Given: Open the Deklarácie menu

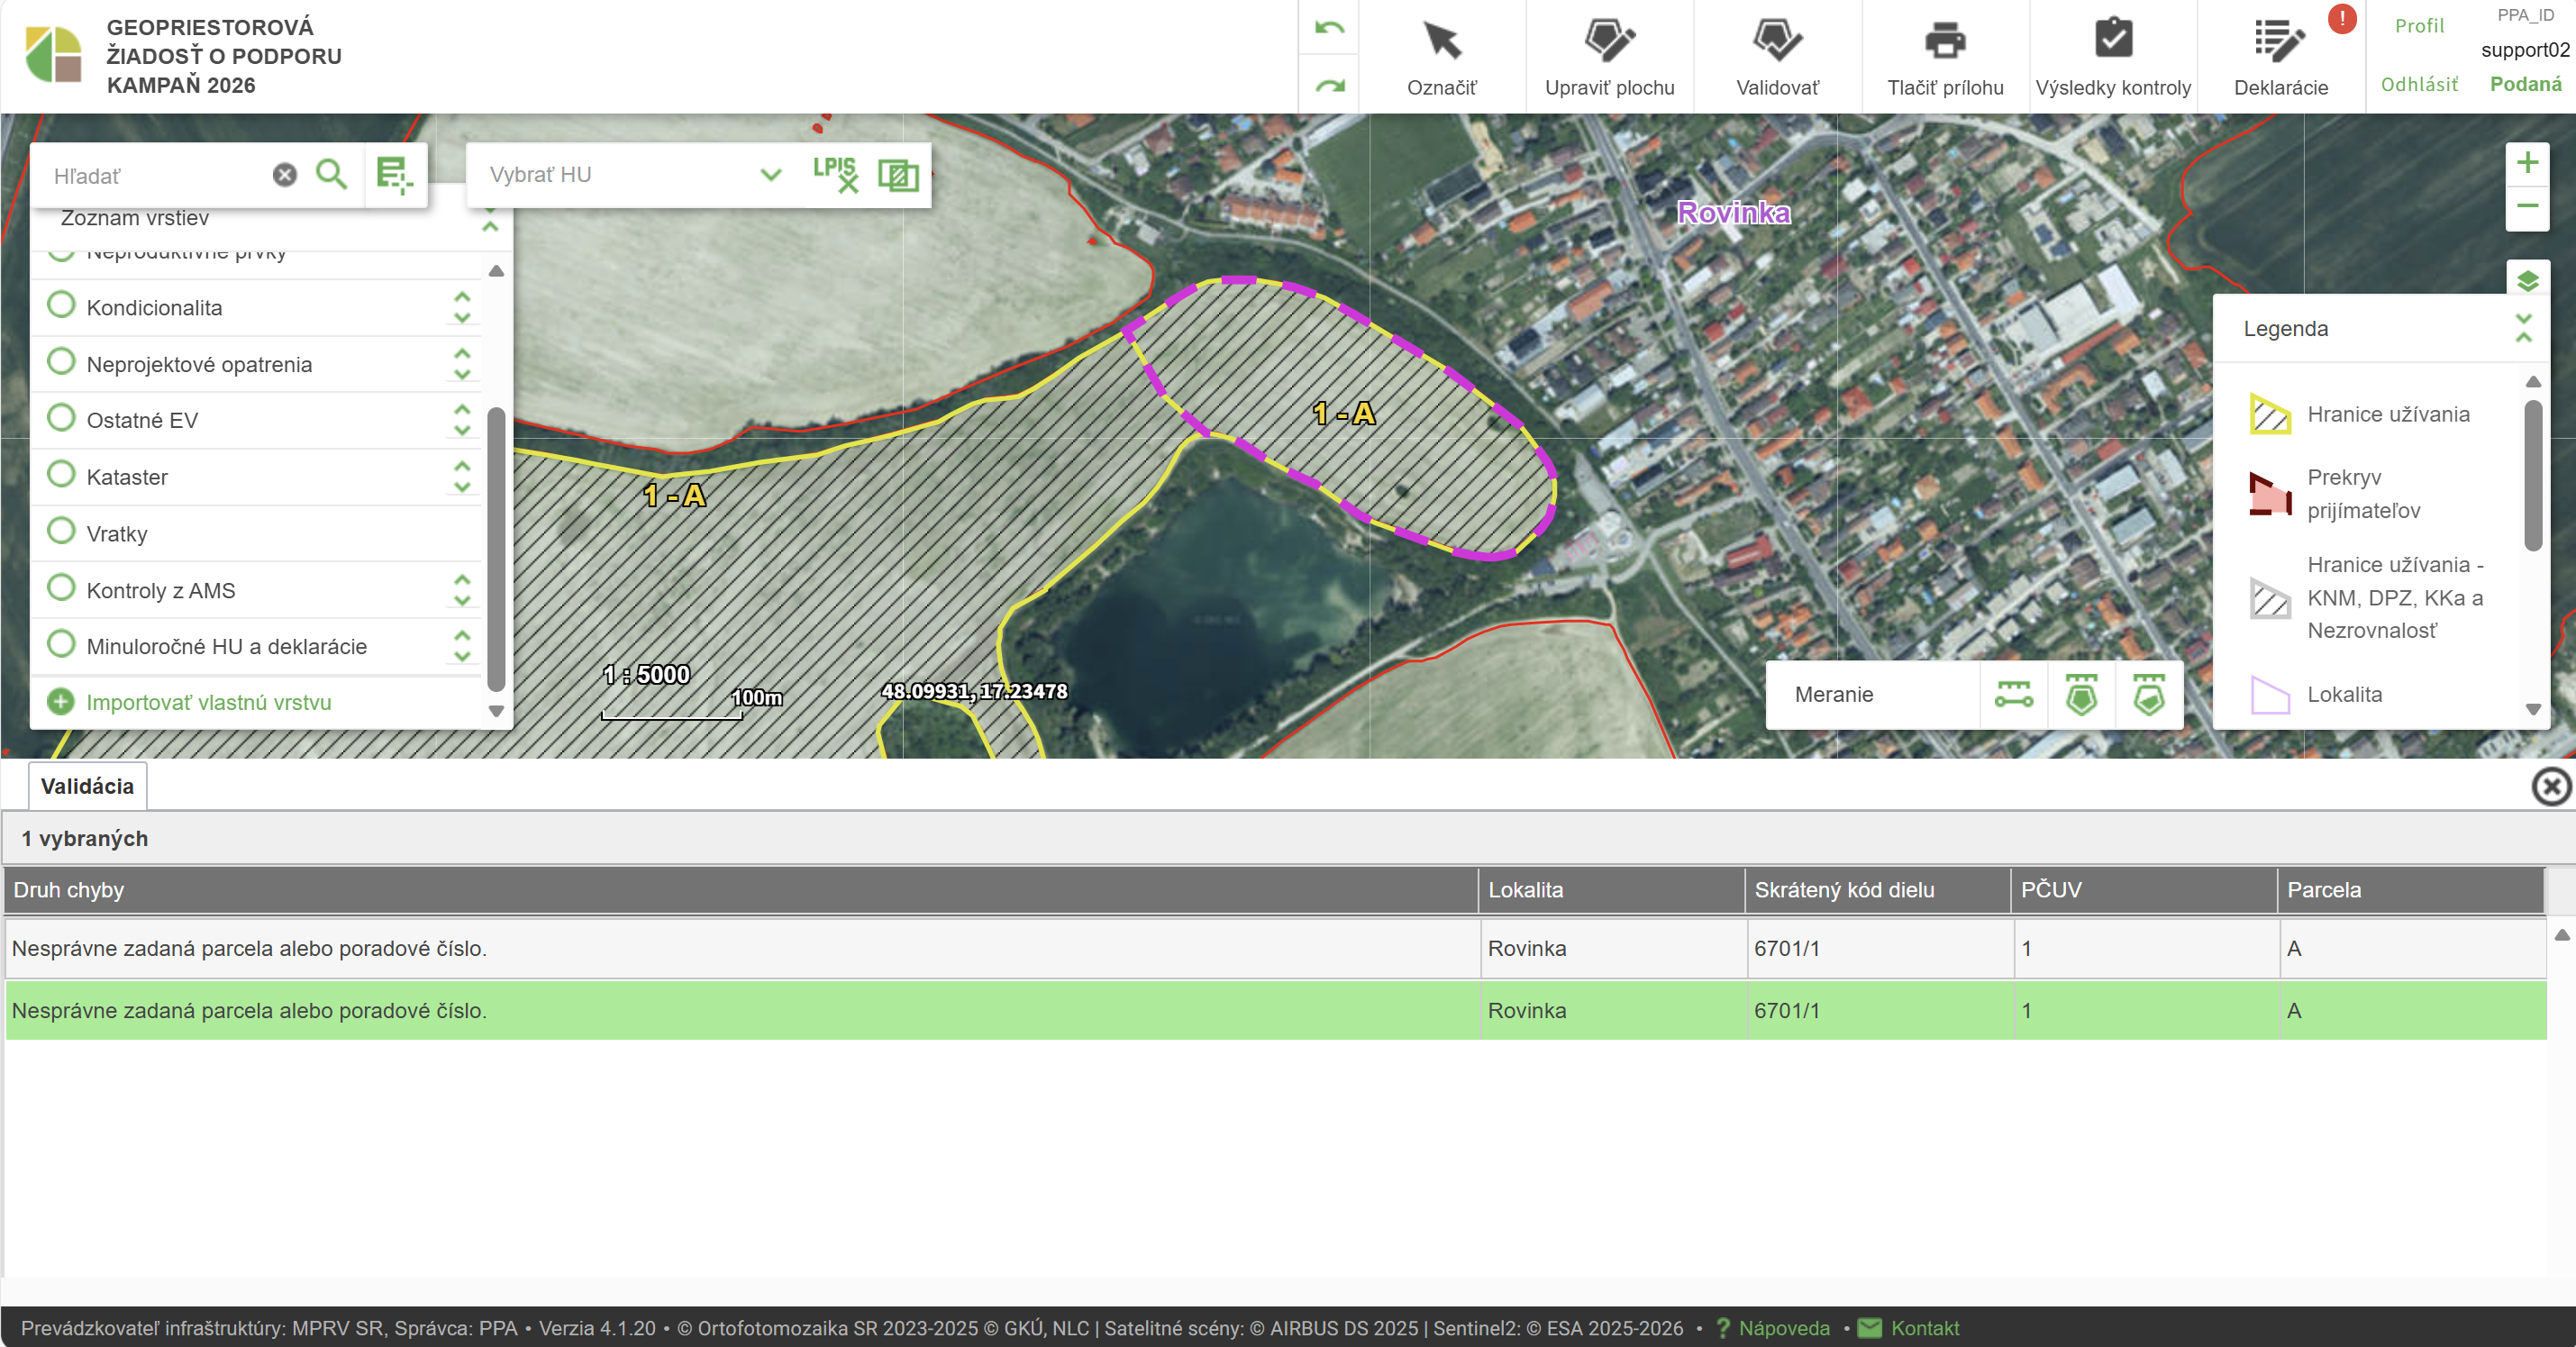Looking at the screenshot, I should (x=2280, y=55).
